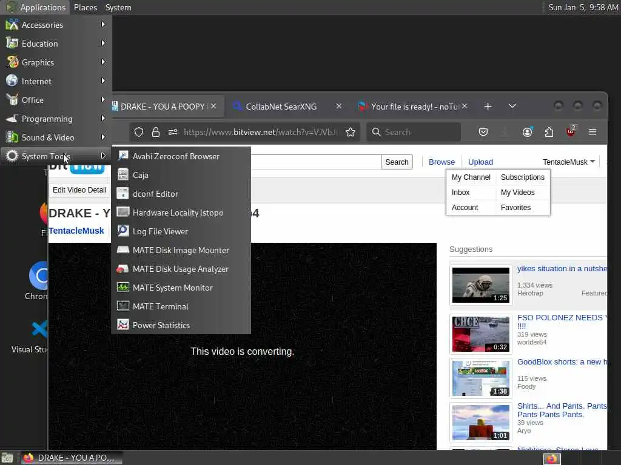Screen dimensions: 621x465
Task: Click the Firefox Search box
Action: click(x=414, y=132)
